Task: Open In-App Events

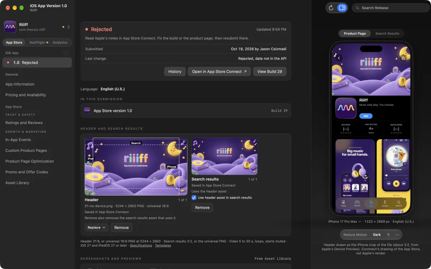Action: click(x=18, y=140)
